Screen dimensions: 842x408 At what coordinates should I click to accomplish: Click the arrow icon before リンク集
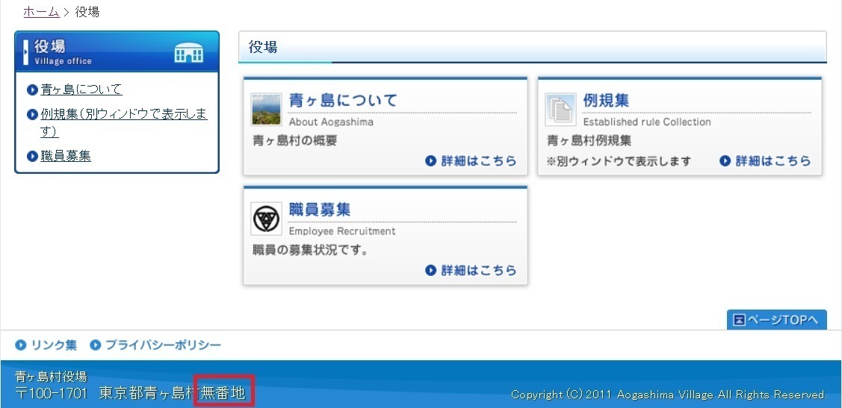point(21,345)
